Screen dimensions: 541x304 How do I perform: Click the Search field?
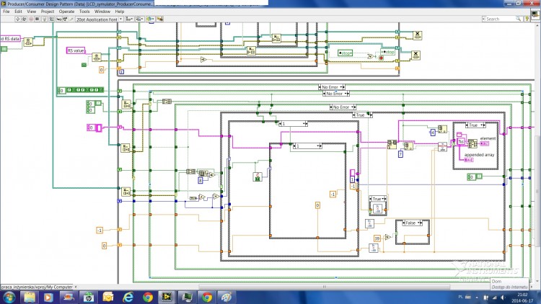tap(501, 19)
